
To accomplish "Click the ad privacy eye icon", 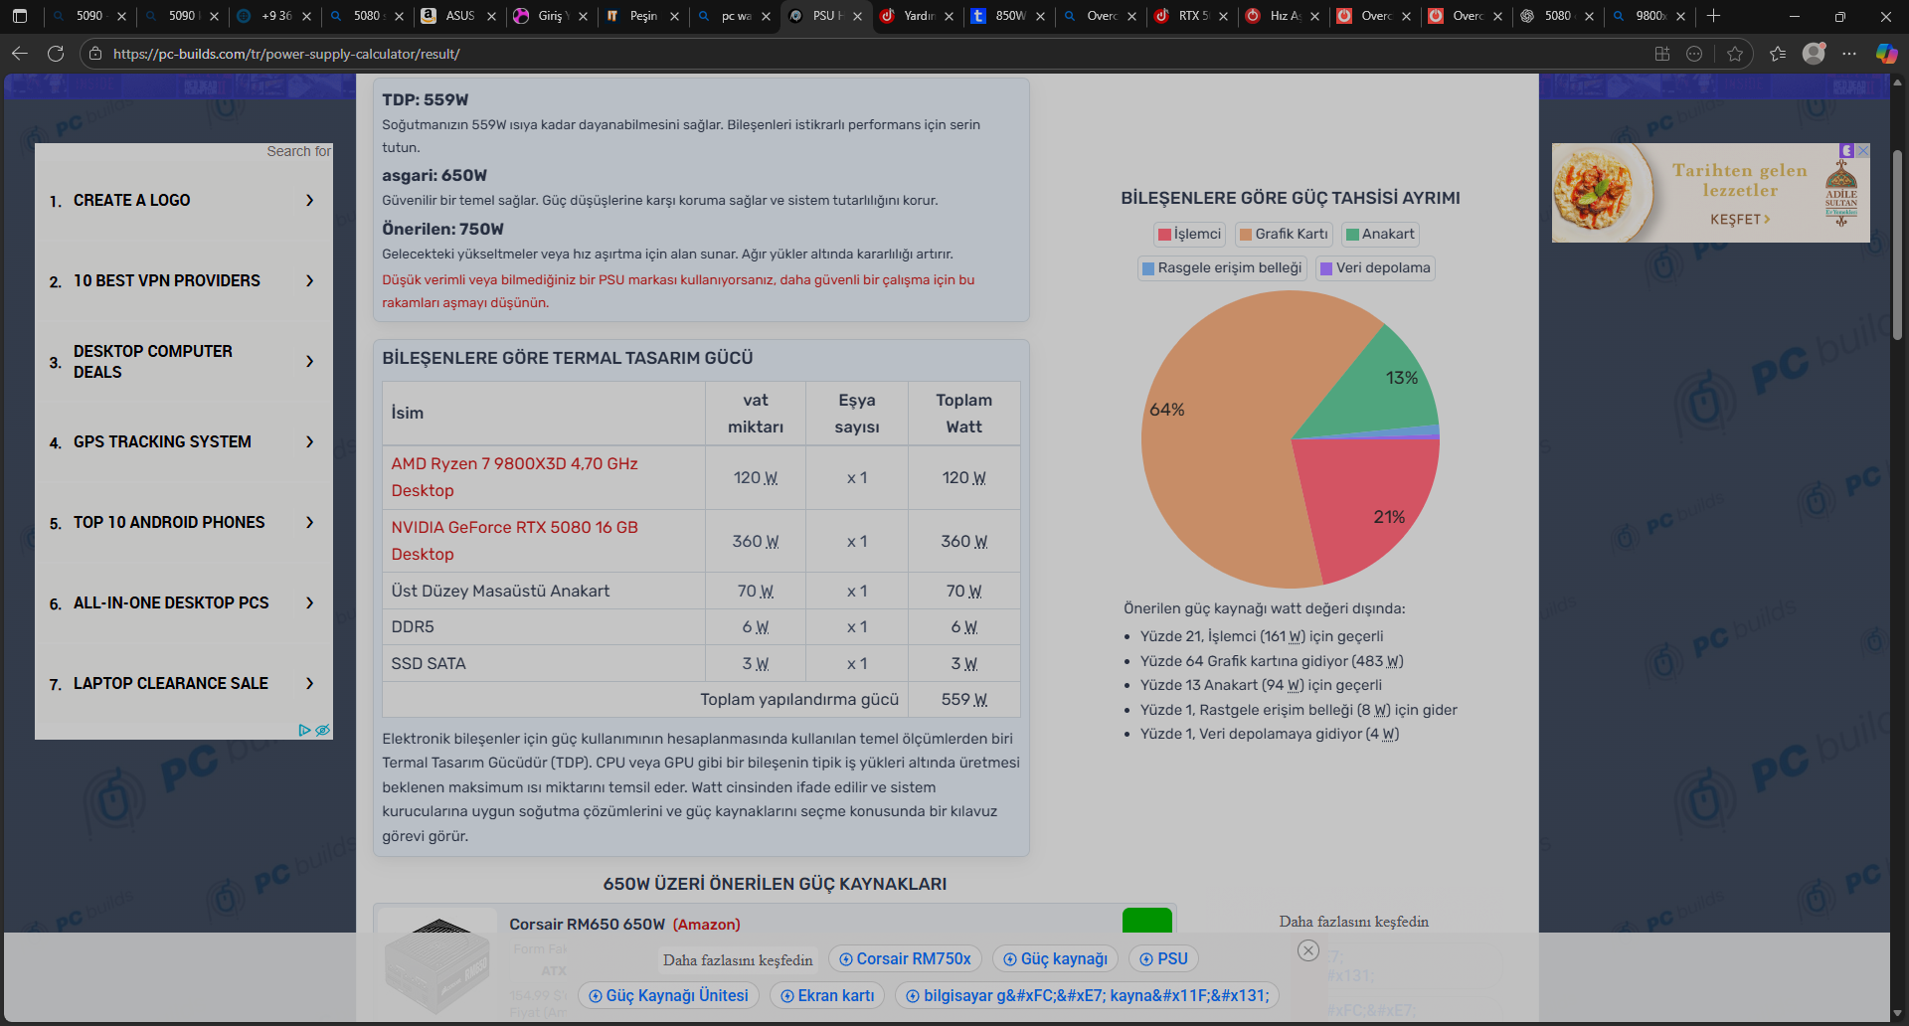I will [x=322, y=730].
